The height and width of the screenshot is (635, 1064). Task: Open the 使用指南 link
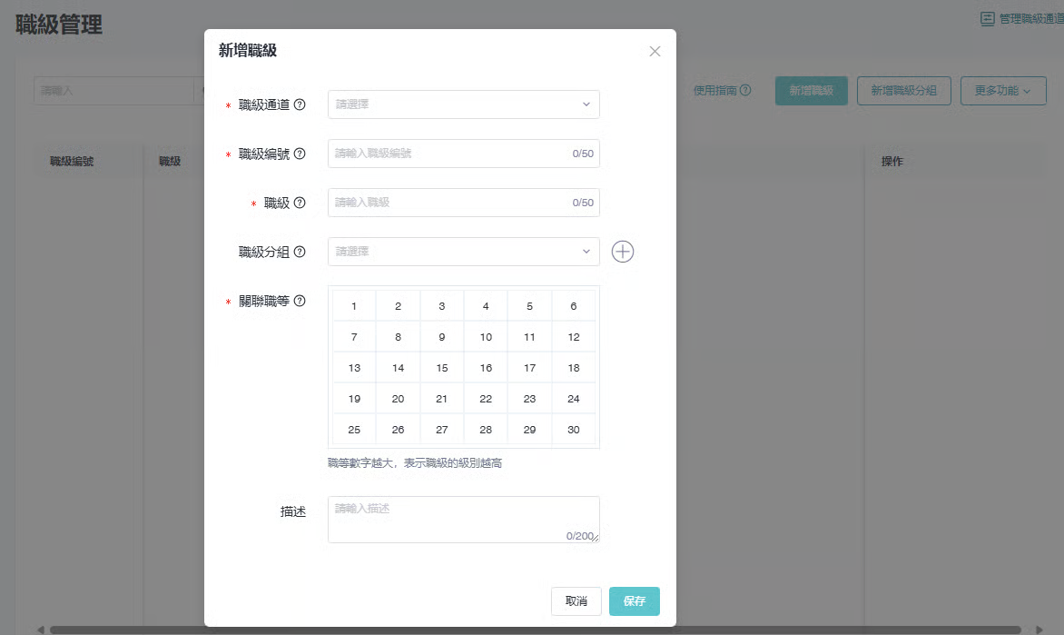coord(721,91)
